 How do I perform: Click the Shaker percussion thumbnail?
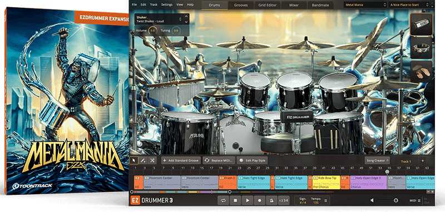point(421,24)
